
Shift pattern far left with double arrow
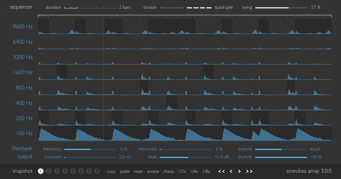tap(221, 171)
